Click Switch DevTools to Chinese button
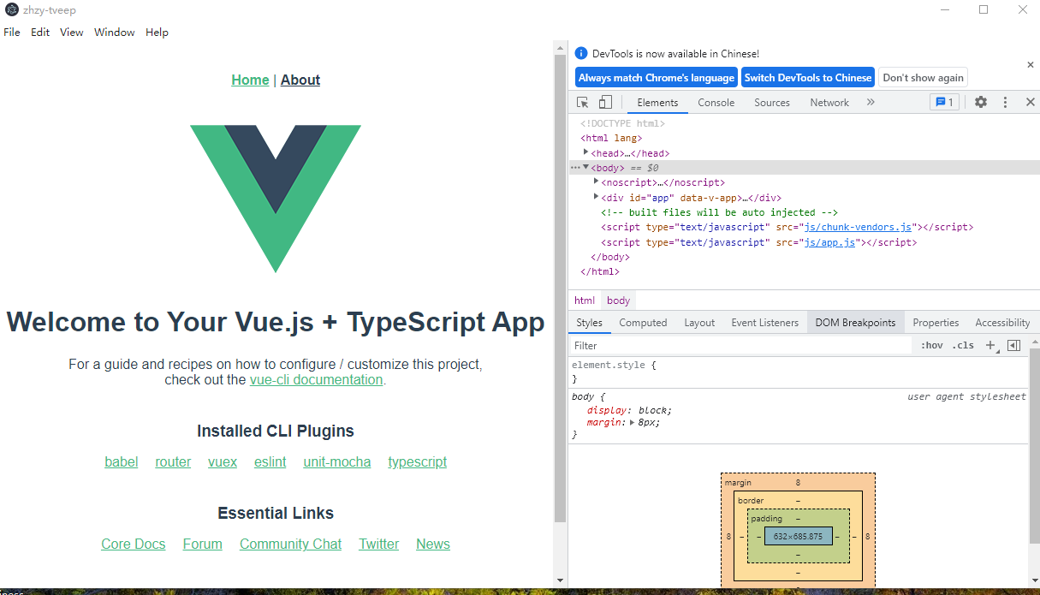The height and width of the screenshot is (595, 1040). (808, 77)
